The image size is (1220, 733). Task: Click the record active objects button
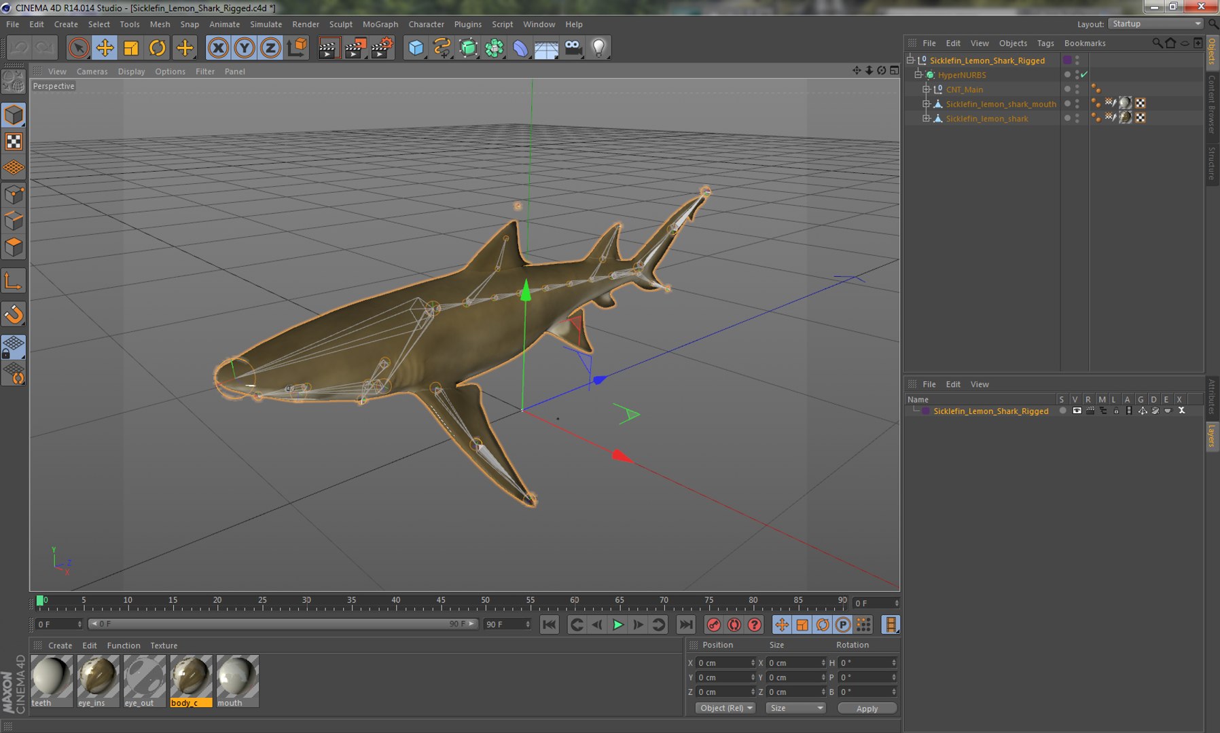713,624
